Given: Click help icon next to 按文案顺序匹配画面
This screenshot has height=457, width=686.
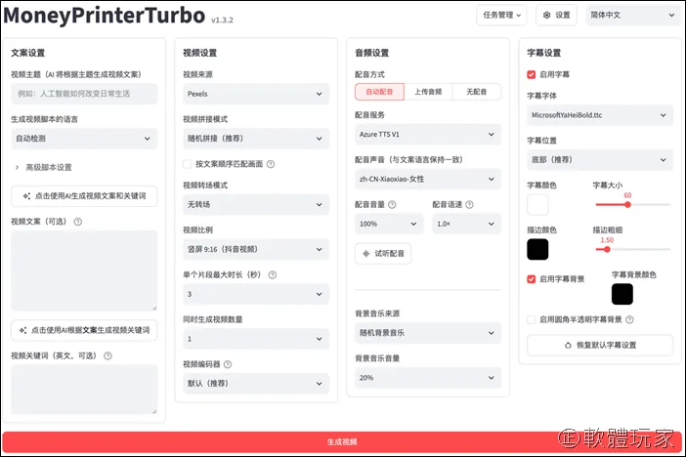Looking at the screenshot, I should 271,164.
